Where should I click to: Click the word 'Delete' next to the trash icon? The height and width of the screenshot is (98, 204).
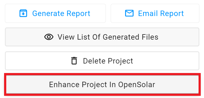[94, 61]
